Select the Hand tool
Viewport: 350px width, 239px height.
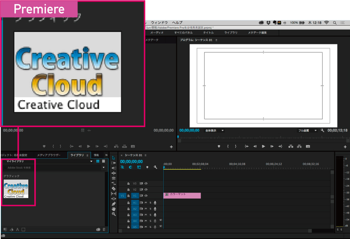[114, 209]
